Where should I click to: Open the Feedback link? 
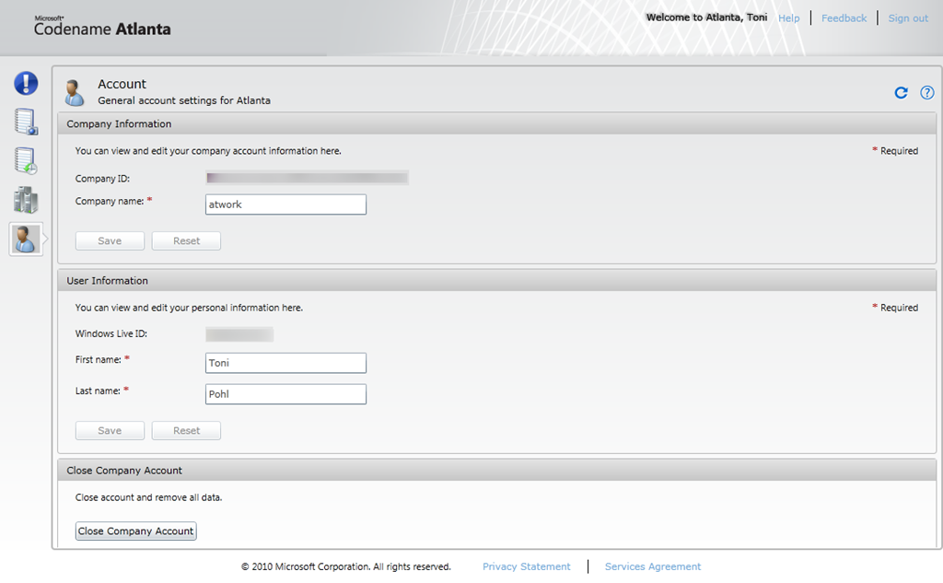click(x=844, y=18)
